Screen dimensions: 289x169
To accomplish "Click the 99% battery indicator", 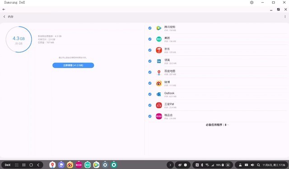I will tap(220, 165).
